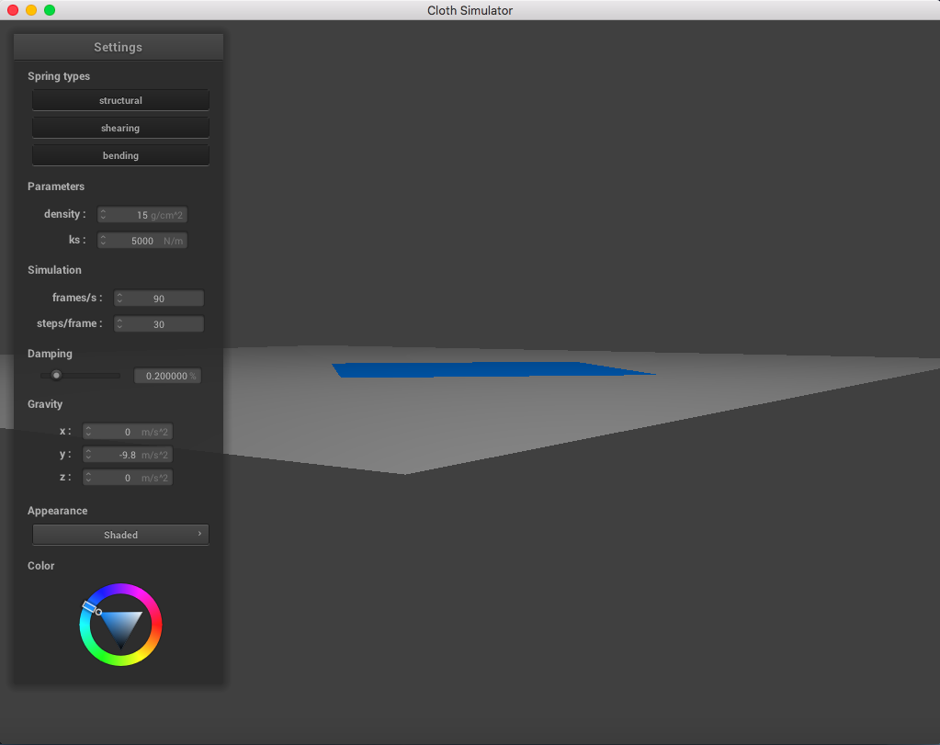Click the 'Appearance' section label
This screenshot has height=745, width=940.
pyautogui.click(x=58, y=511)
